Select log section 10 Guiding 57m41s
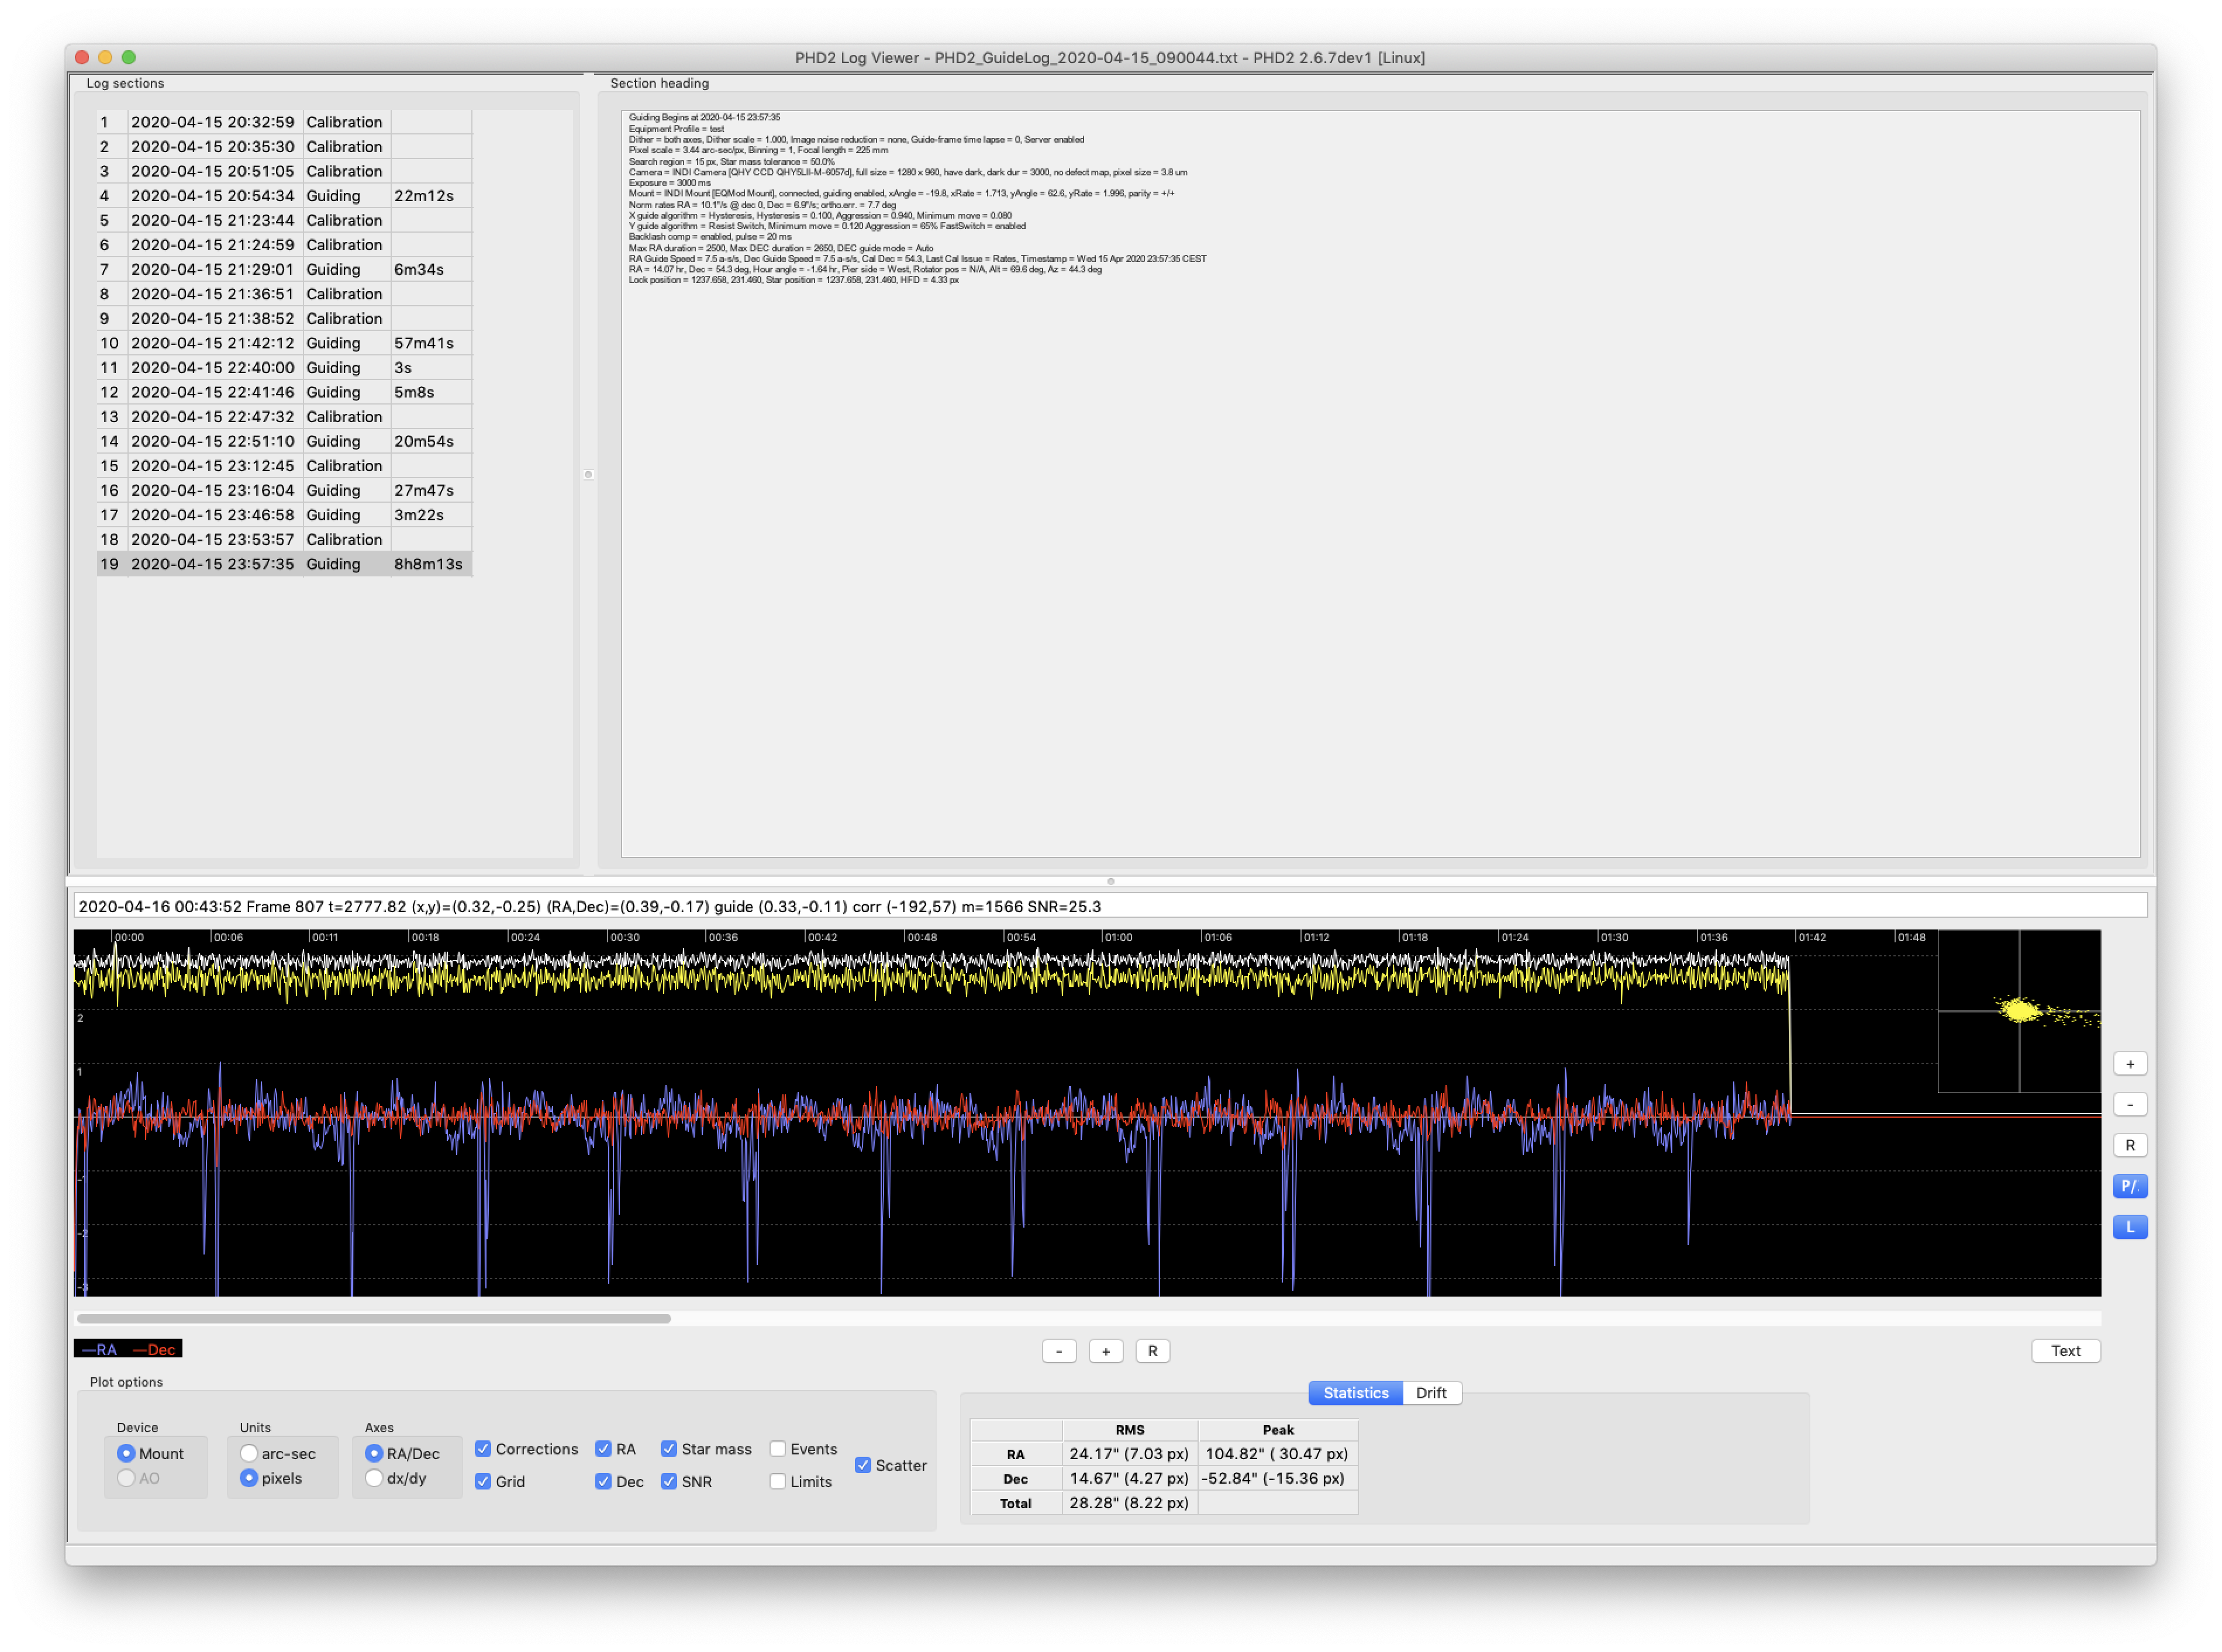The image size is (2222, 1652). (x=284, y=343)
